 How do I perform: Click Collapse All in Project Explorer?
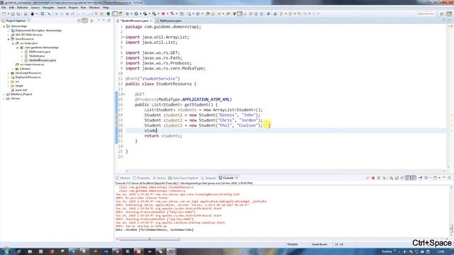coord(79,21)
